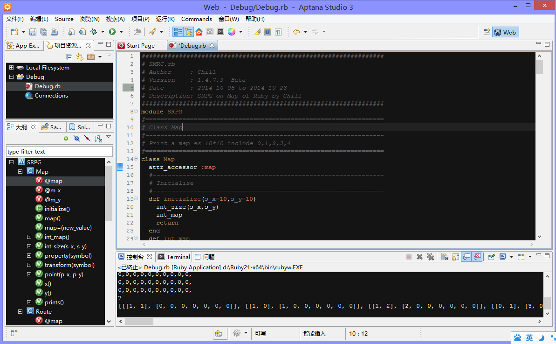556x344 pixels.
Task: Click the Print toolbar icon
Action: click(54, 32)
